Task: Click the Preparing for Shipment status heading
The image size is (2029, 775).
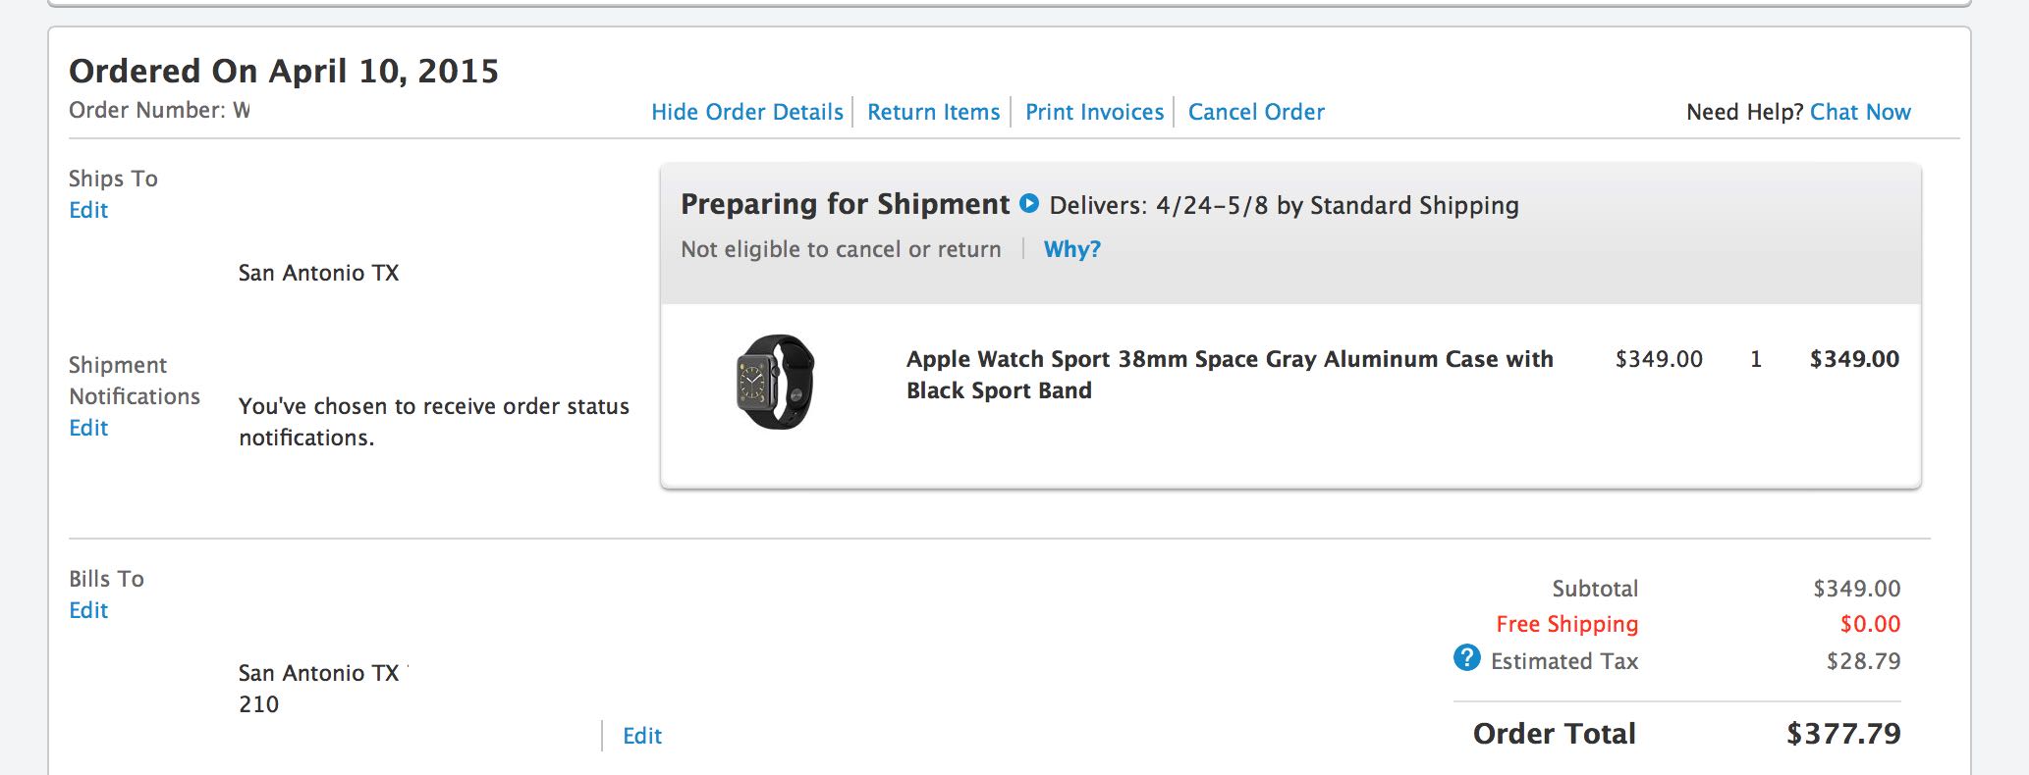Action: pyautogui.click(x=845, y=204)
